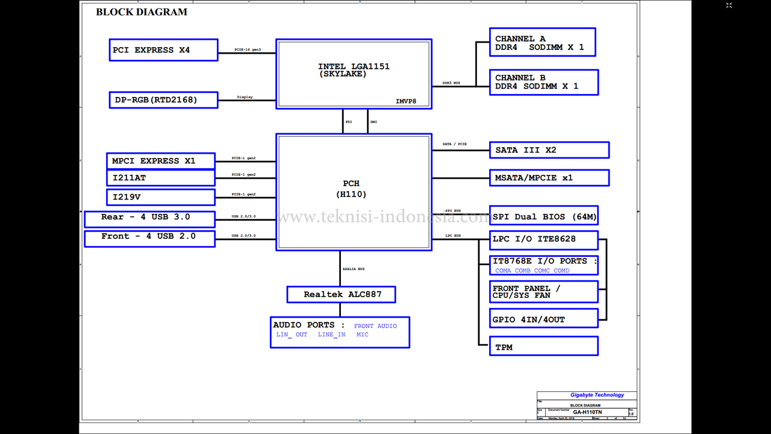Select the 'SPI Dual BIOS (64M)' block
Viewport: 771px width, 434px height.
[543, 216]
